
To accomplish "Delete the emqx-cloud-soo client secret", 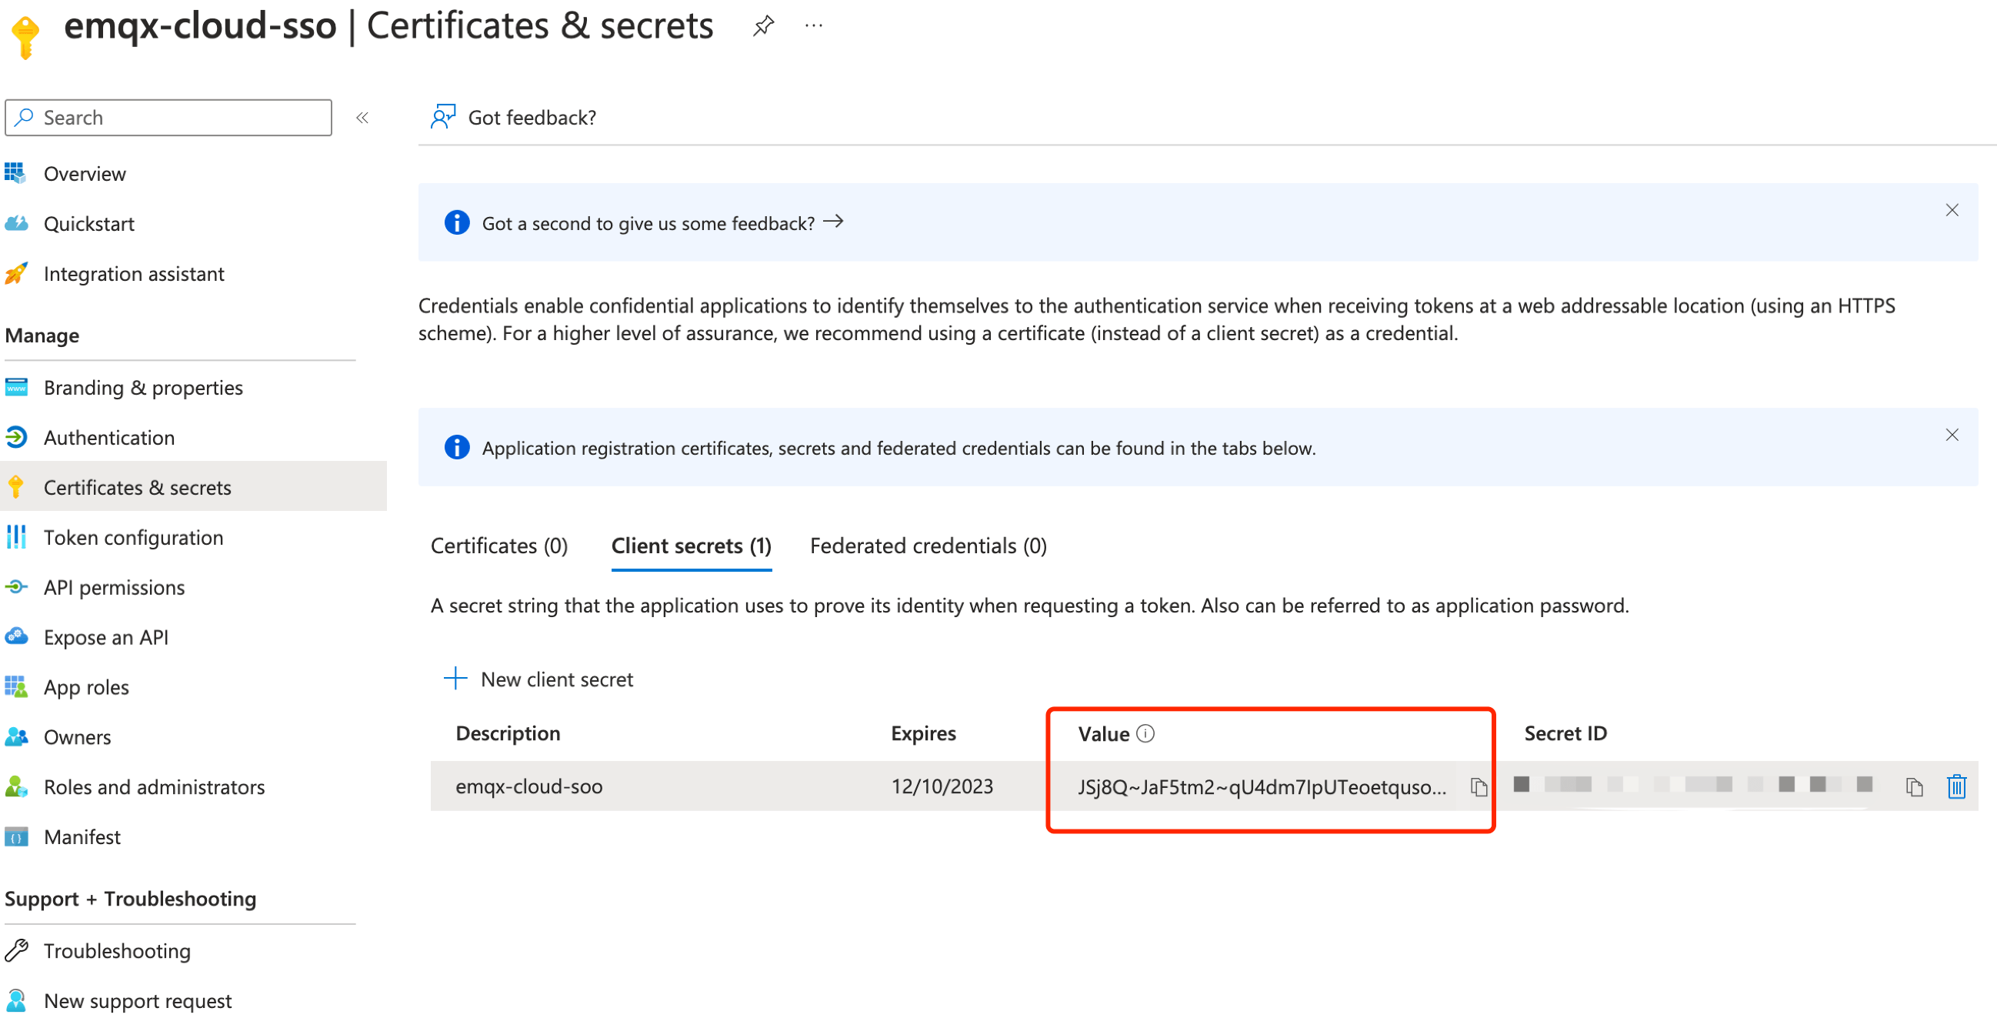I will tap(1956, 787).
